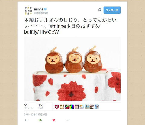The height and width of the screenshot is (125, 145).
Task: Open the beach photo liker avatar
Action: pos(87,107)
